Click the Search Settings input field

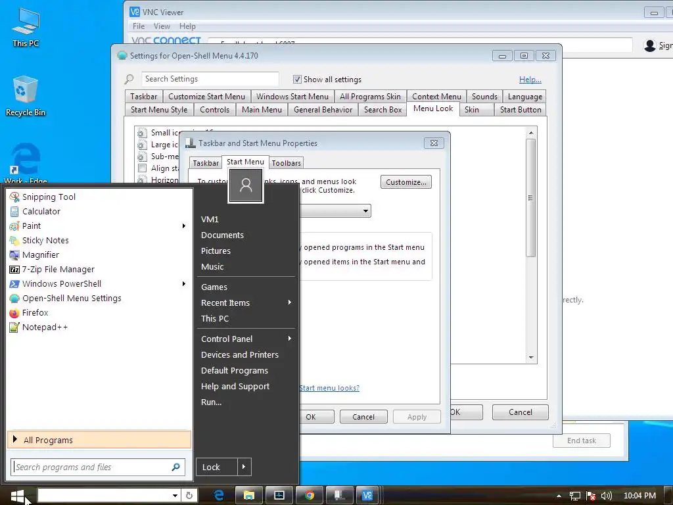pos(210,79)
